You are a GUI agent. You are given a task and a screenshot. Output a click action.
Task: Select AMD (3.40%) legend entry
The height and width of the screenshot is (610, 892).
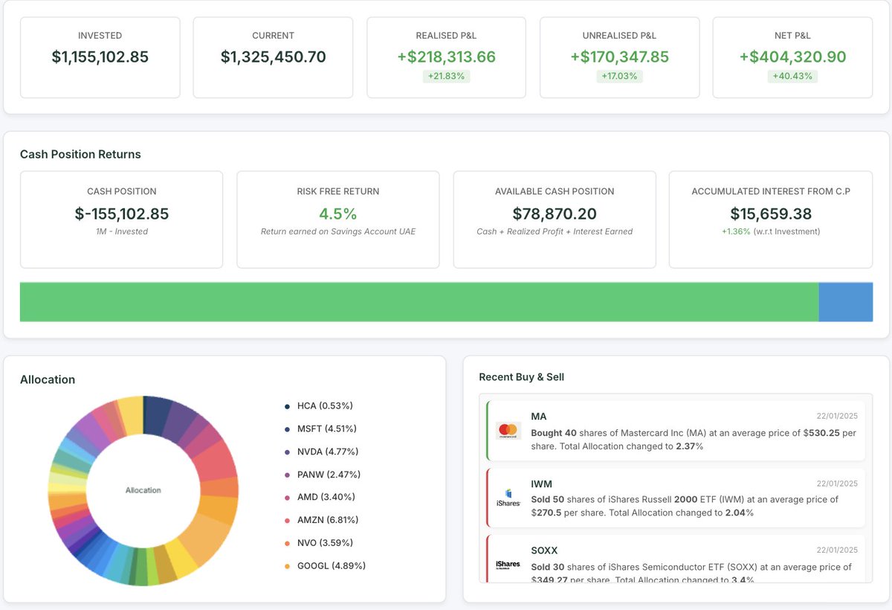coord(320,497)
